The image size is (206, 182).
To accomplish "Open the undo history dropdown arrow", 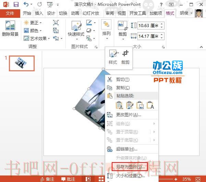I will (x=32, y=4).
